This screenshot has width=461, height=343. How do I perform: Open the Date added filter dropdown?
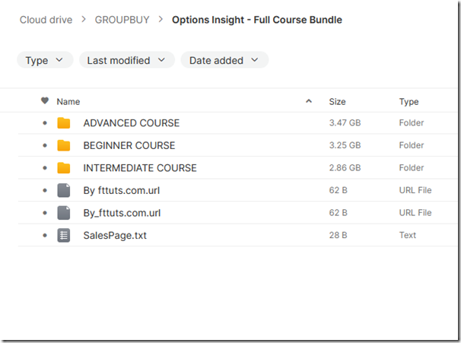(x=224, y=60)
